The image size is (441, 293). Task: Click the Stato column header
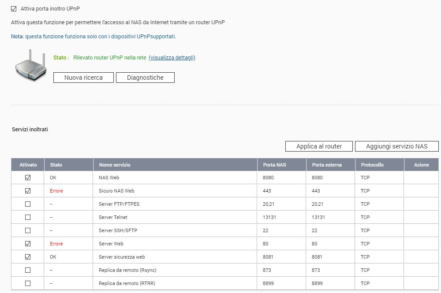[56, 165]
